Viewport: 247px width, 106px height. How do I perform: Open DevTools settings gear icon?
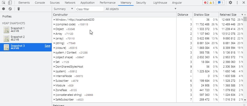[230, 3]
